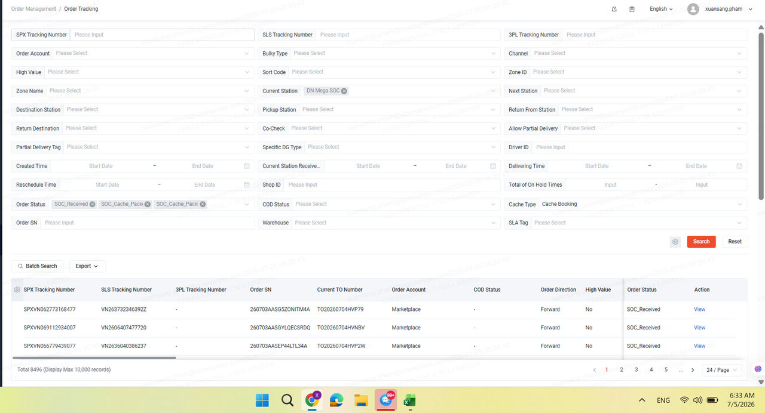Open the Next Station dropdown
The width and height of the screenshot is (765, 413).
tap(625, 91)
